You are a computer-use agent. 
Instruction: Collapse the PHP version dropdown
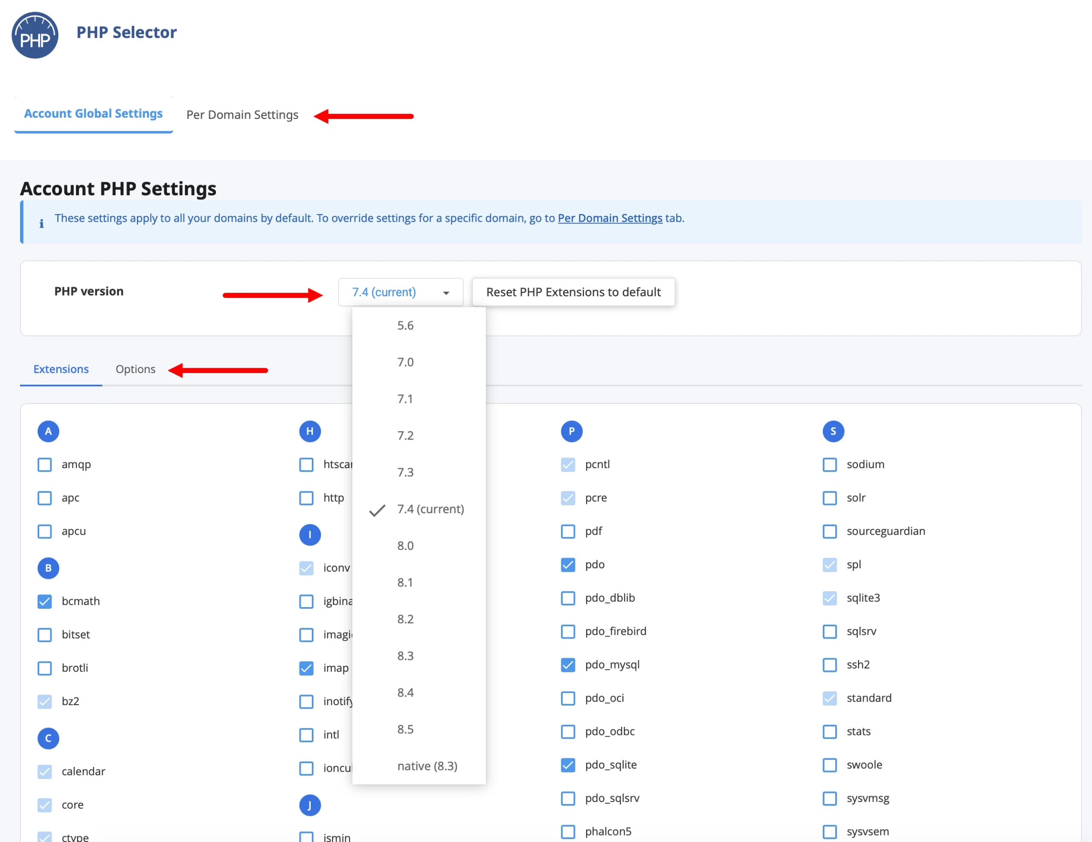tap(401, 292)
